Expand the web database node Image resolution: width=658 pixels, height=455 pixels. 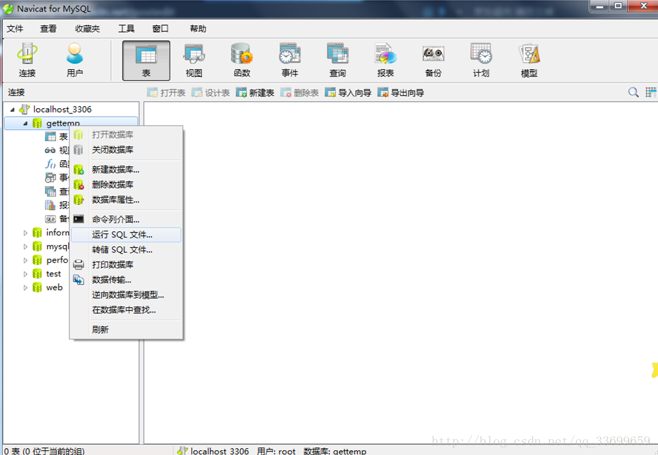pos(25,288)
